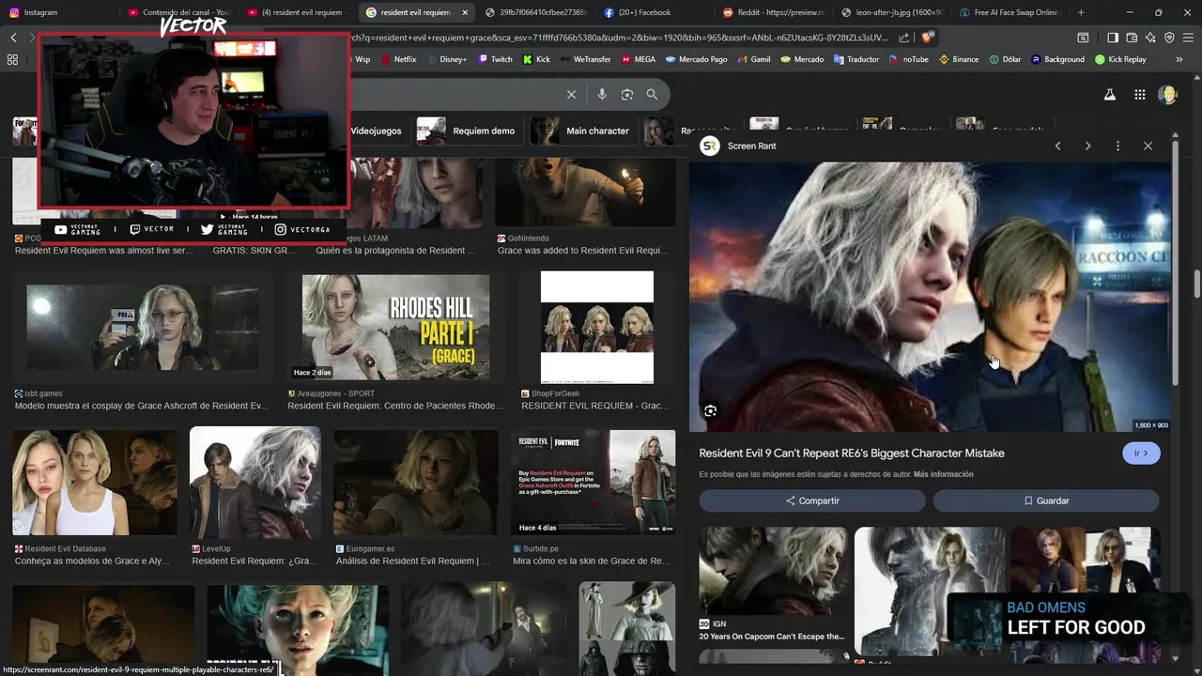Select the Main character filter chip

582,131
